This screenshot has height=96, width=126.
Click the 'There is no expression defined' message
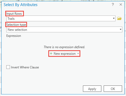pos(64,47)
